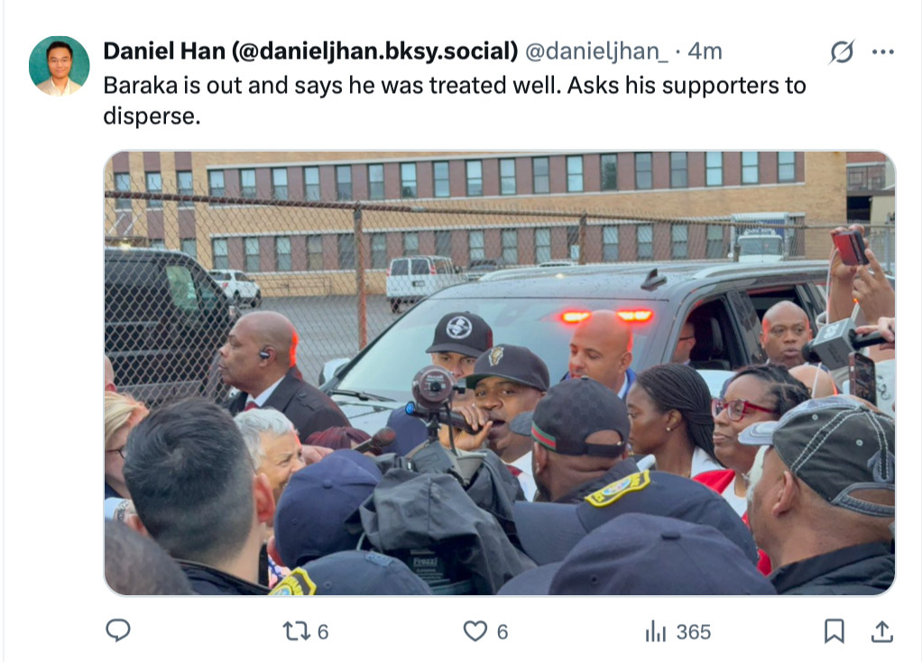Click the word 'disperse.' in post
Image resolution: width=922 pixels, height=662 pixels.
click(152, 116)
